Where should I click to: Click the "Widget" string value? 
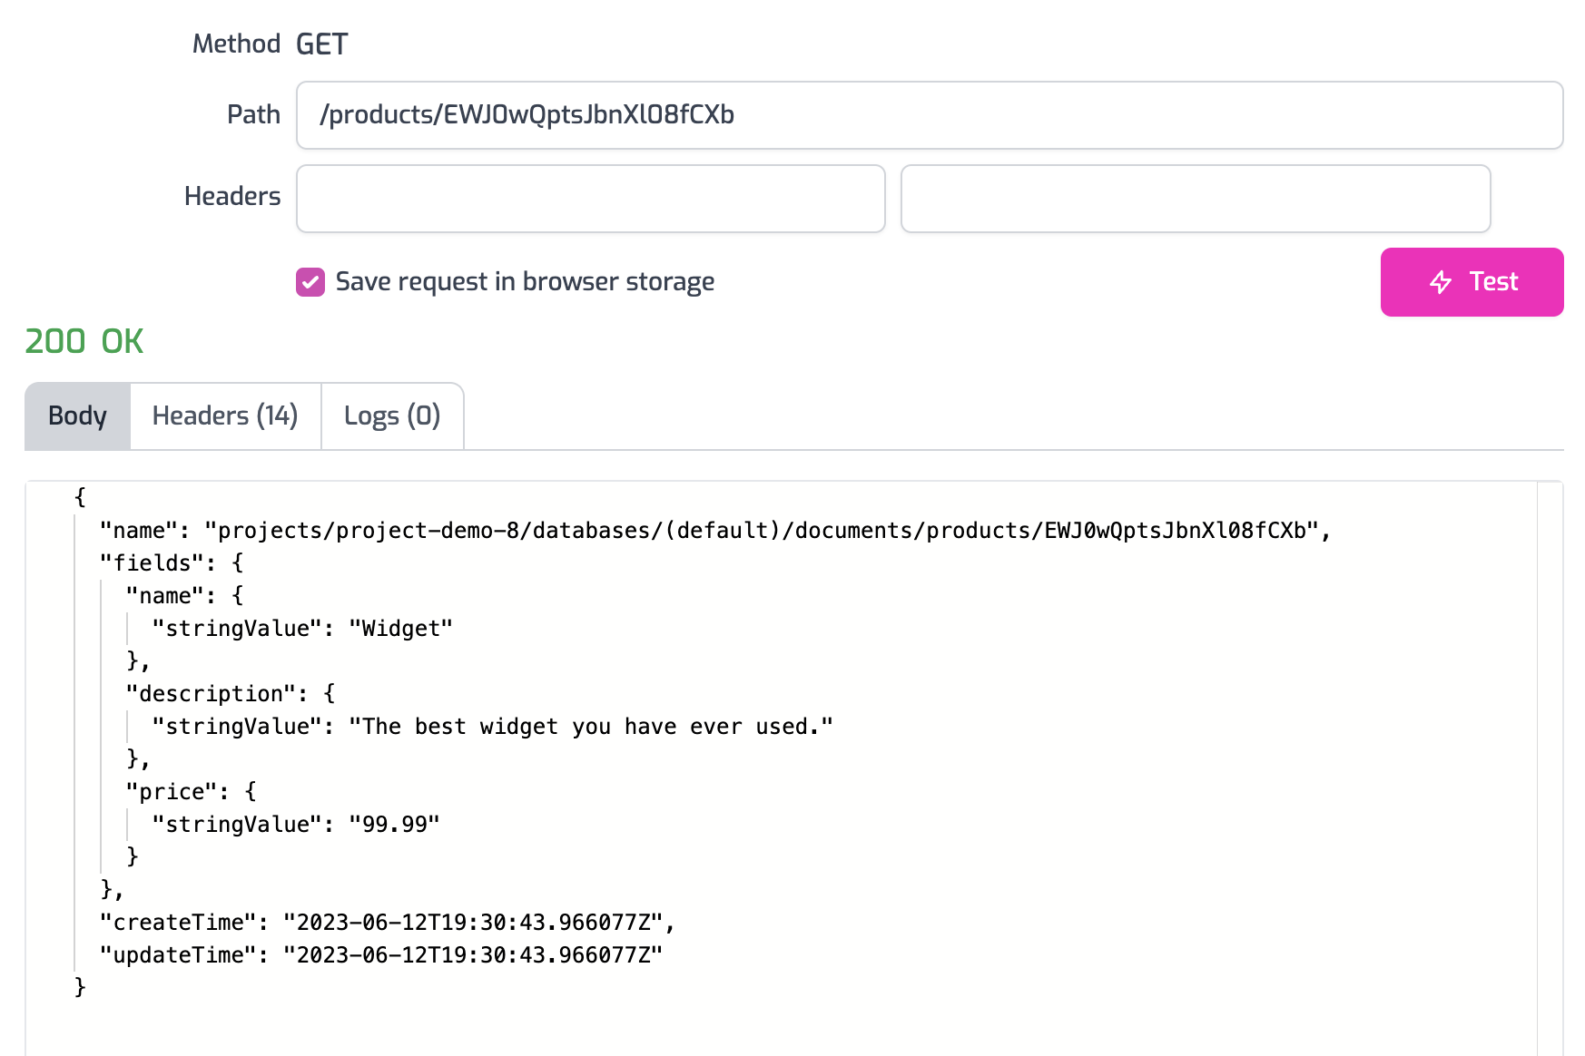pyautogui.click(x=400, y=629)
